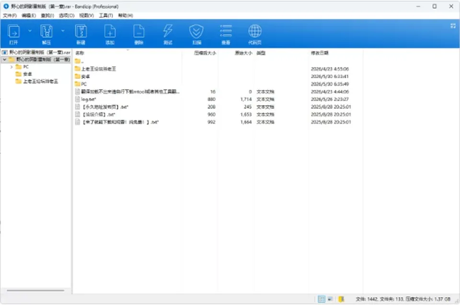Run the 测试 (Test) lightning icon

[168, 34]
